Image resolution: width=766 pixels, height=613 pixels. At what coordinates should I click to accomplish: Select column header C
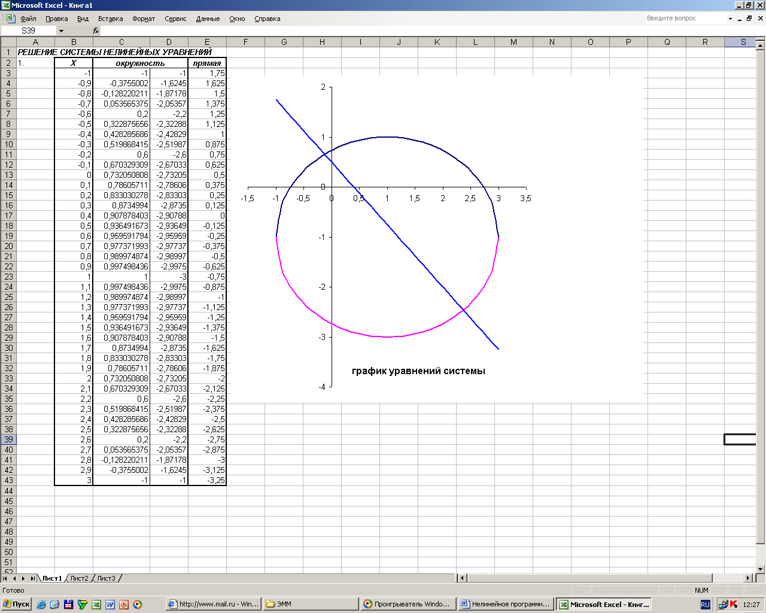[x=121, y=42]
